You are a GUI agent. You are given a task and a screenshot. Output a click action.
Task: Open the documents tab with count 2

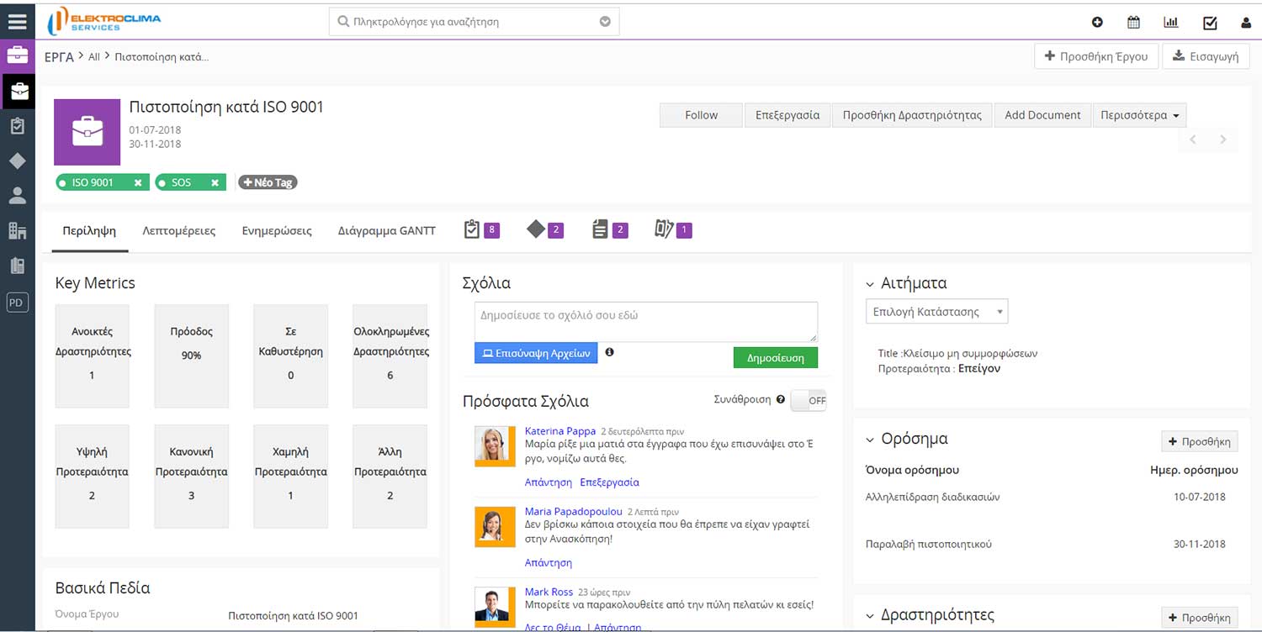tap(610, 229)
